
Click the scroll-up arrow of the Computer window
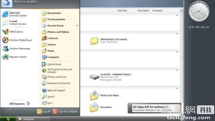pyautogui.click(x=182, y=11)
